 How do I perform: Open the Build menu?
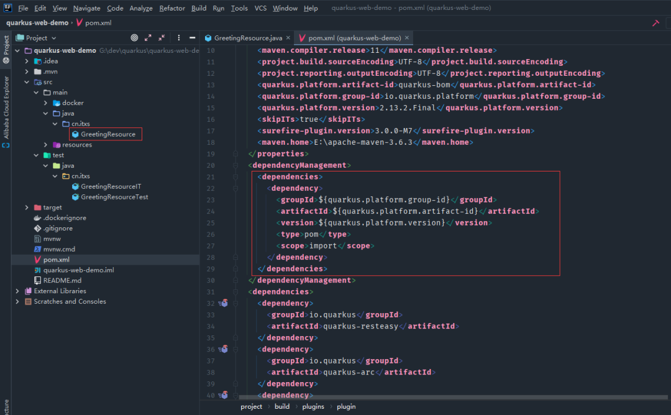pos(199,8)
